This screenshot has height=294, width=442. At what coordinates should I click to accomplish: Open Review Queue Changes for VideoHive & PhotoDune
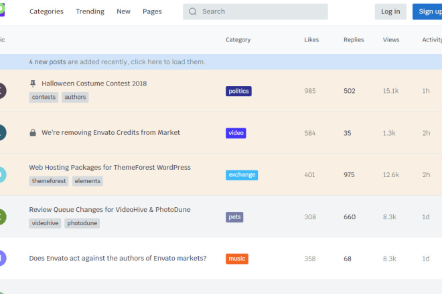point(110,210)
